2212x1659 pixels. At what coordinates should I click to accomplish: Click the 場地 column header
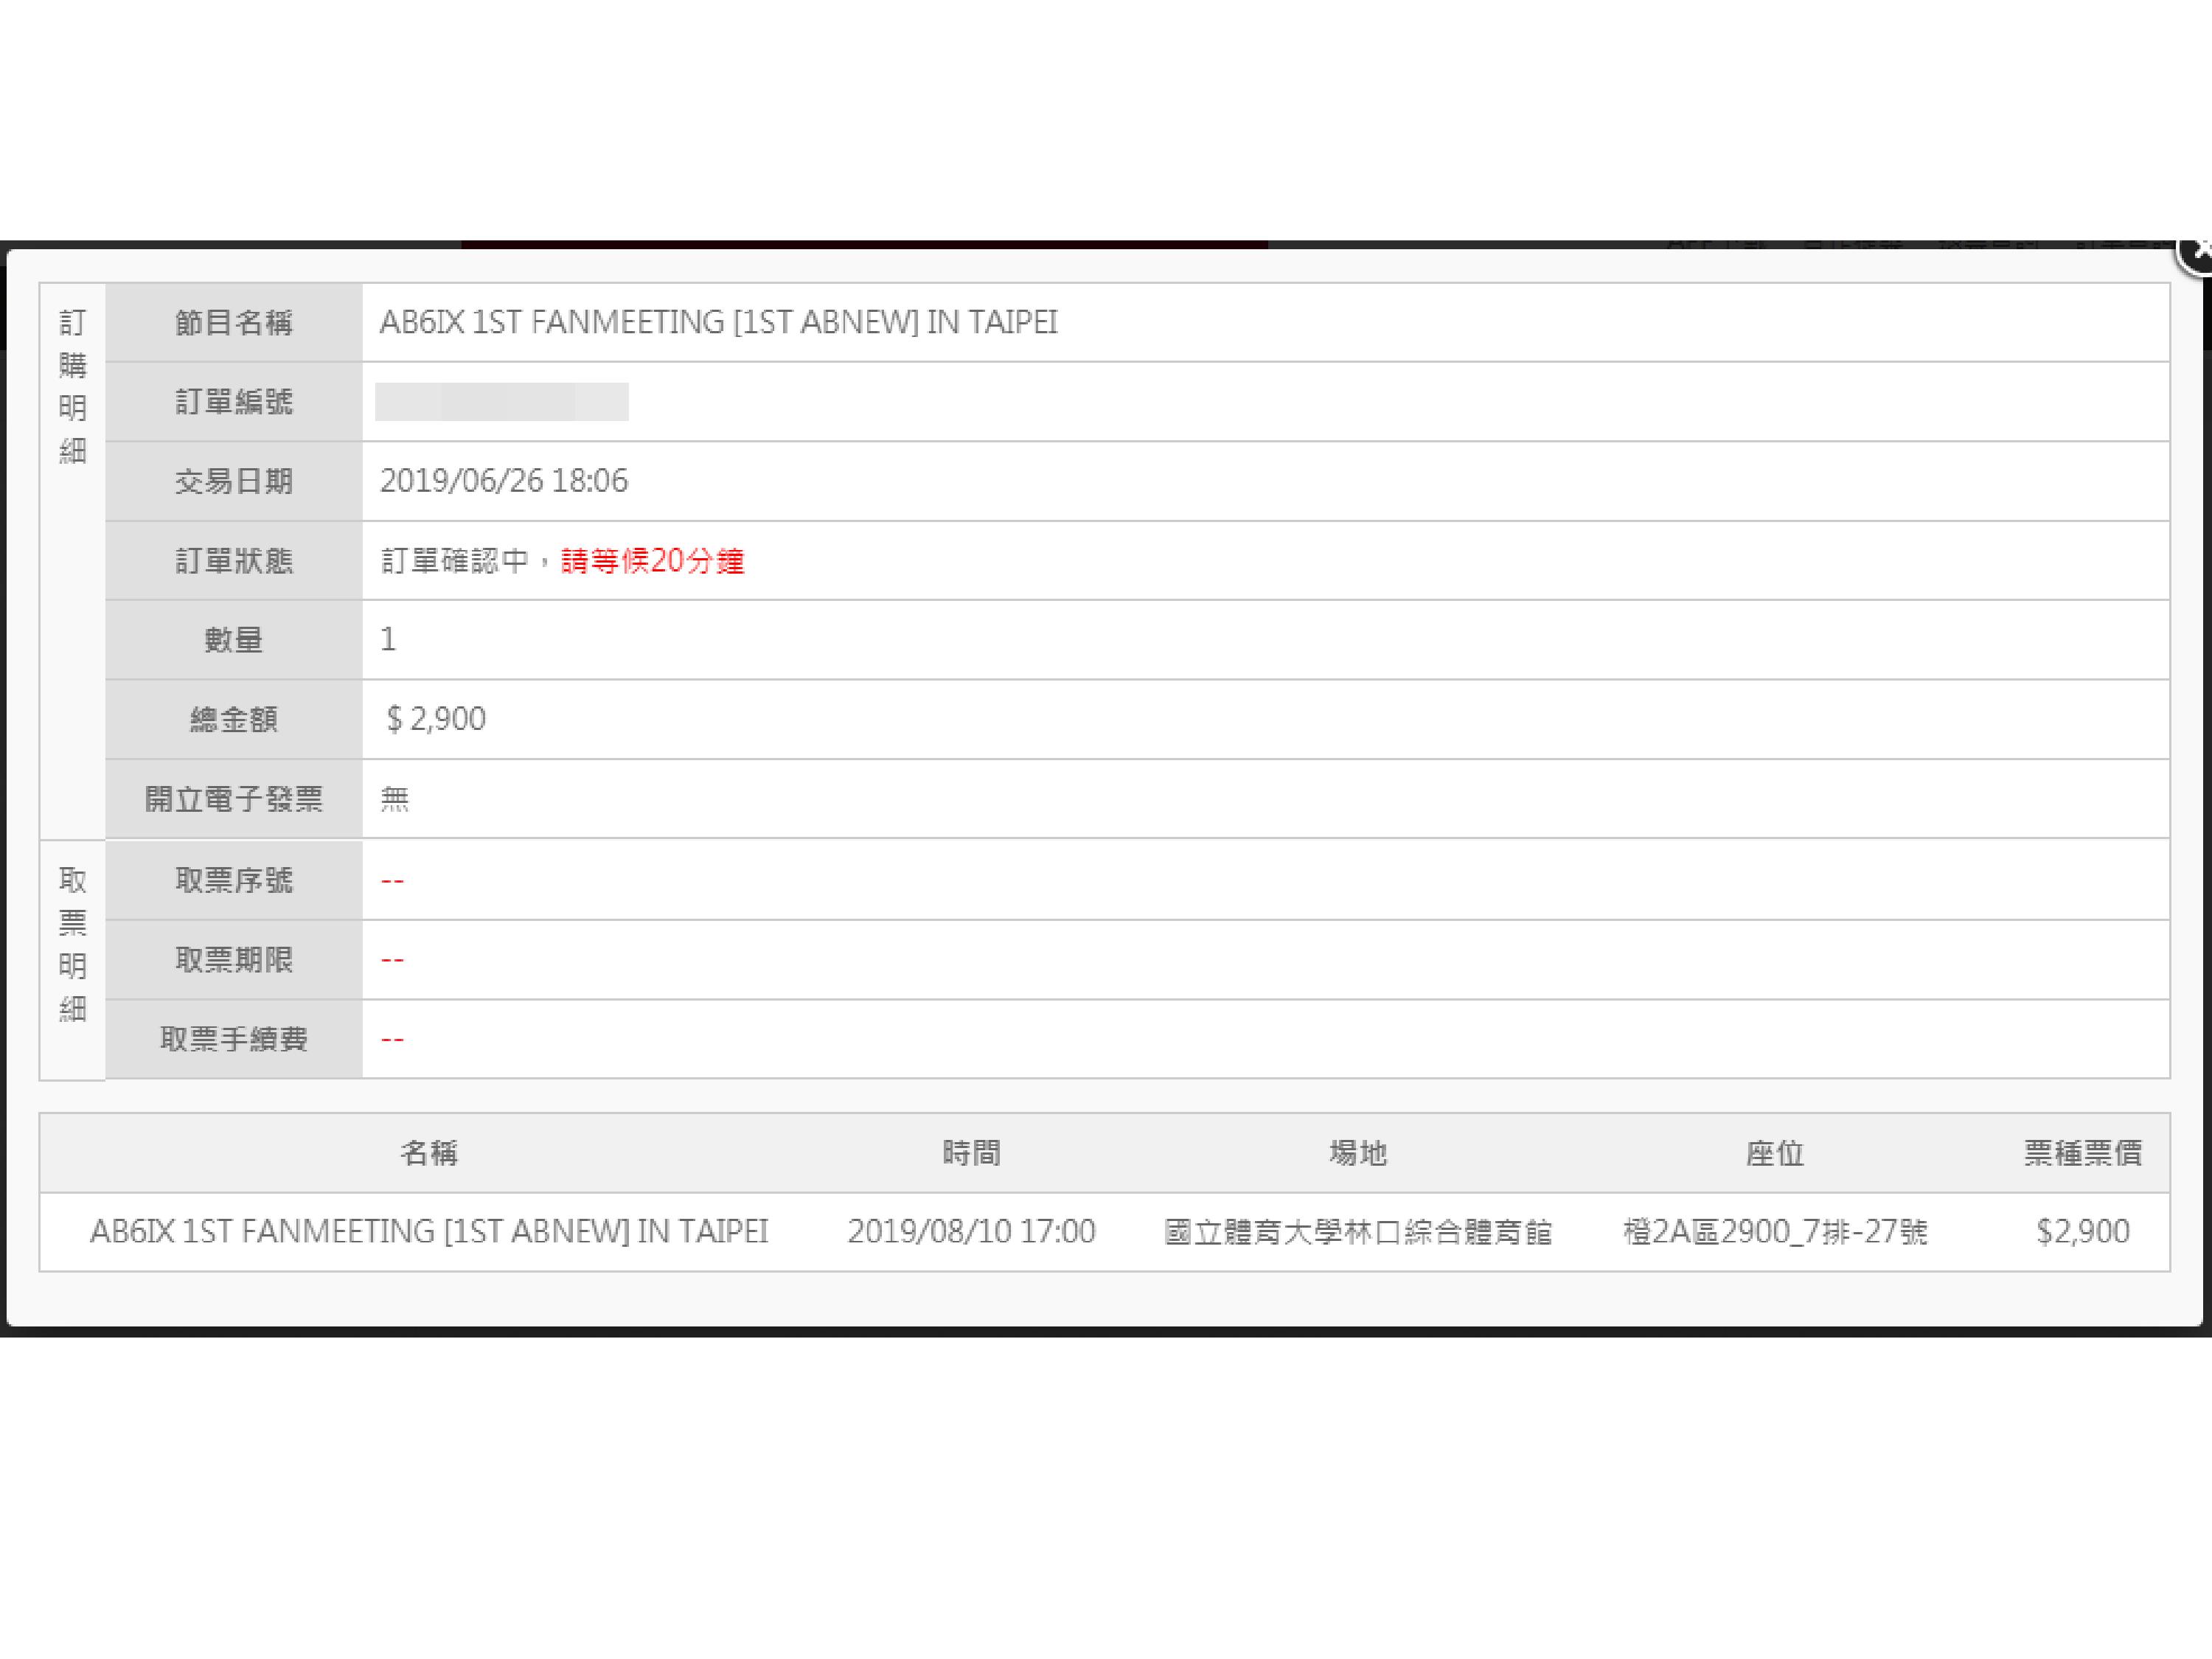1357,1153
